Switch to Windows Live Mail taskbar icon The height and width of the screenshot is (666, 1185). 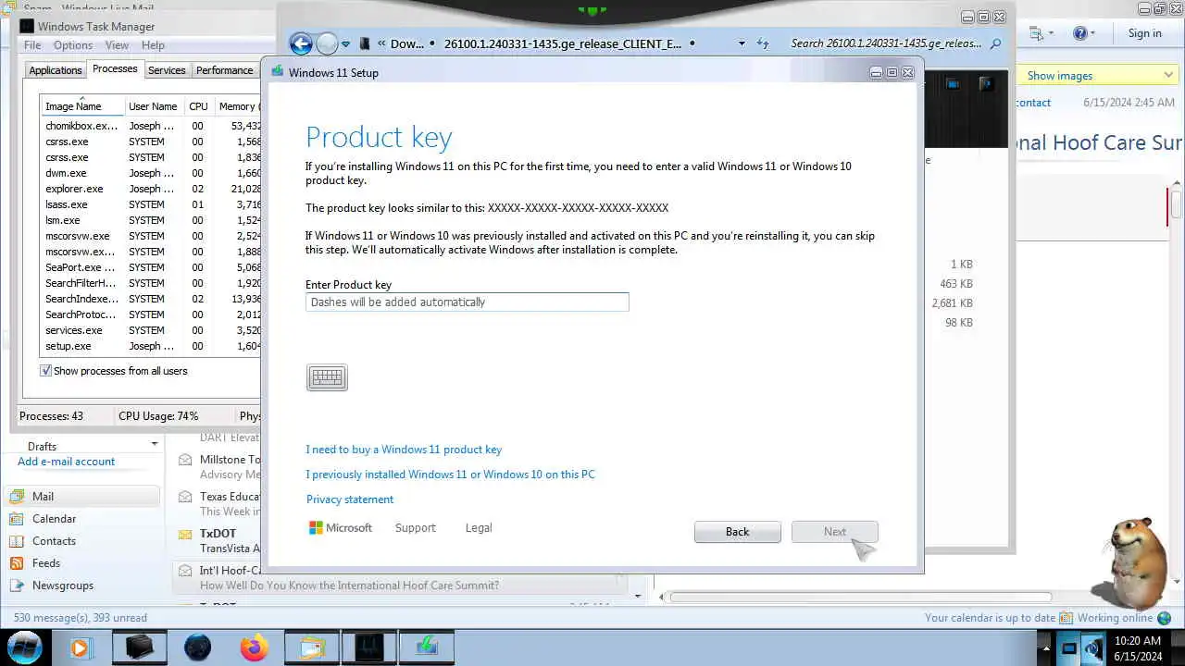pyautogui.click(x=312, y=647)
